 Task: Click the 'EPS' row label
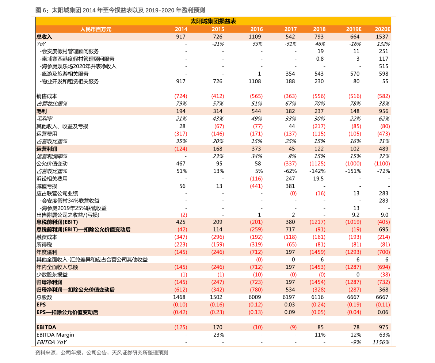point(41,305)
